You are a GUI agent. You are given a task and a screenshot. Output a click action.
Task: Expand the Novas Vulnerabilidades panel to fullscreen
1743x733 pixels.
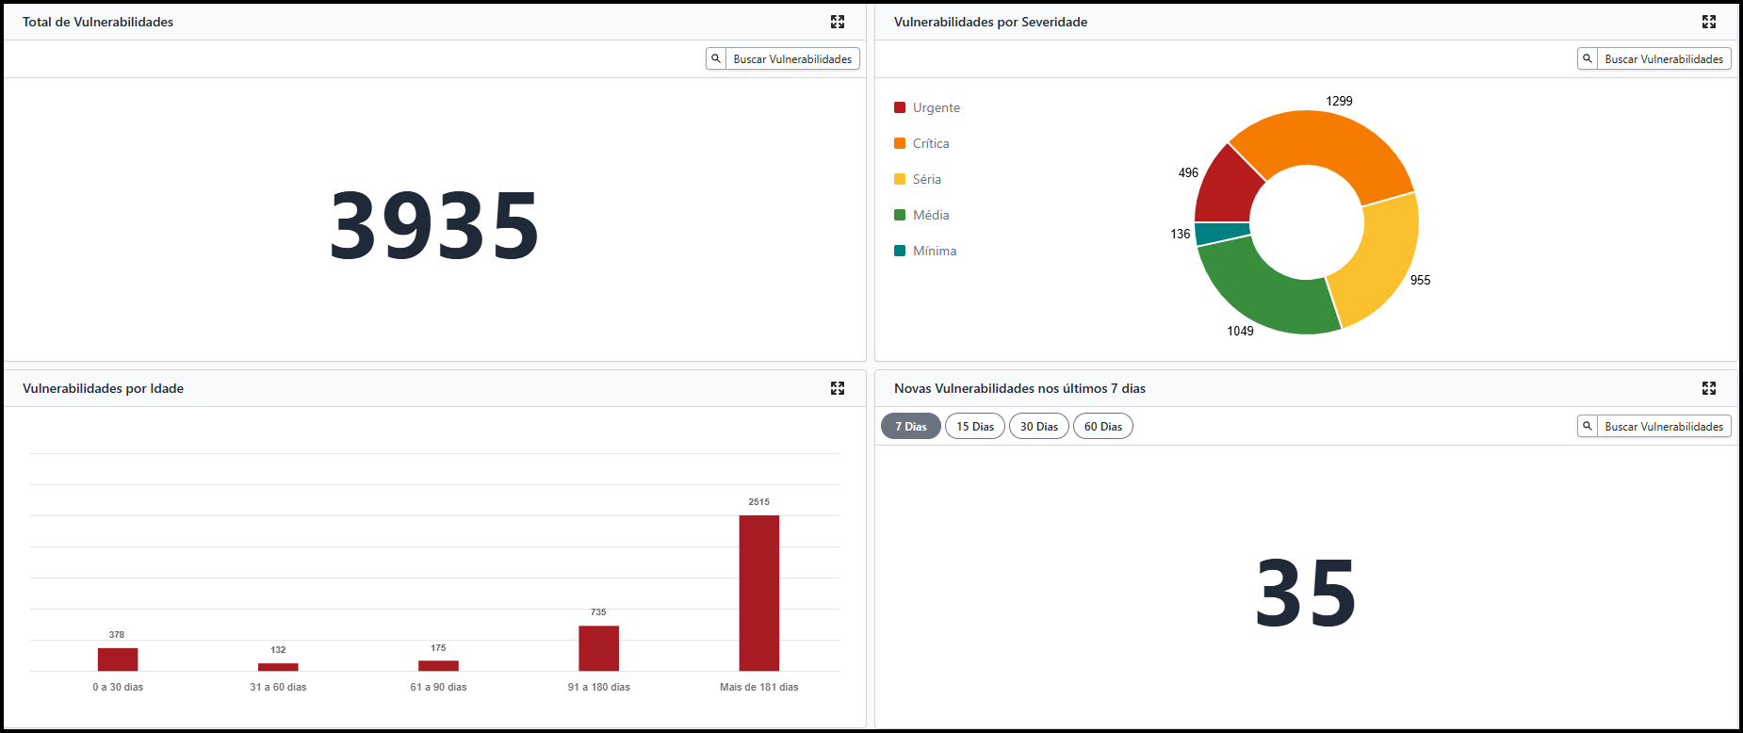coord(1708,388)
